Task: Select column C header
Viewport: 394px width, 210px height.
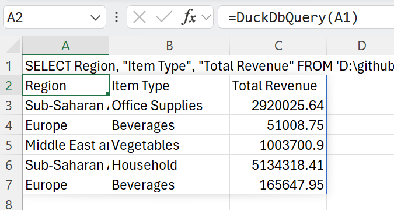Action: pos(278,45)
